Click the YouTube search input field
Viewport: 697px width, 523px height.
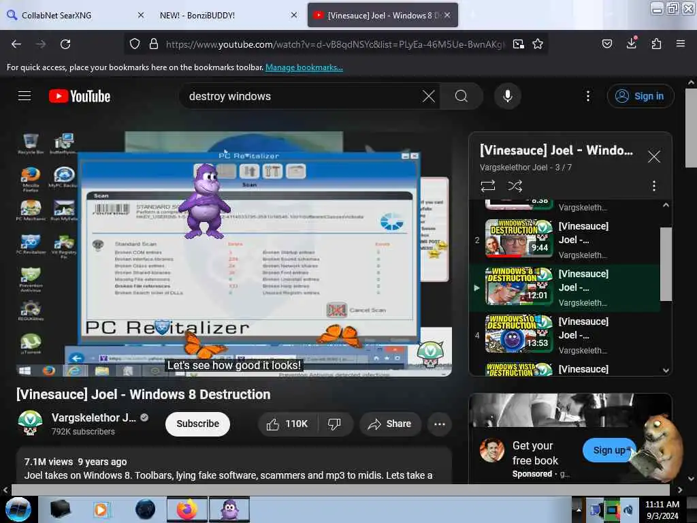pos(302,96)
